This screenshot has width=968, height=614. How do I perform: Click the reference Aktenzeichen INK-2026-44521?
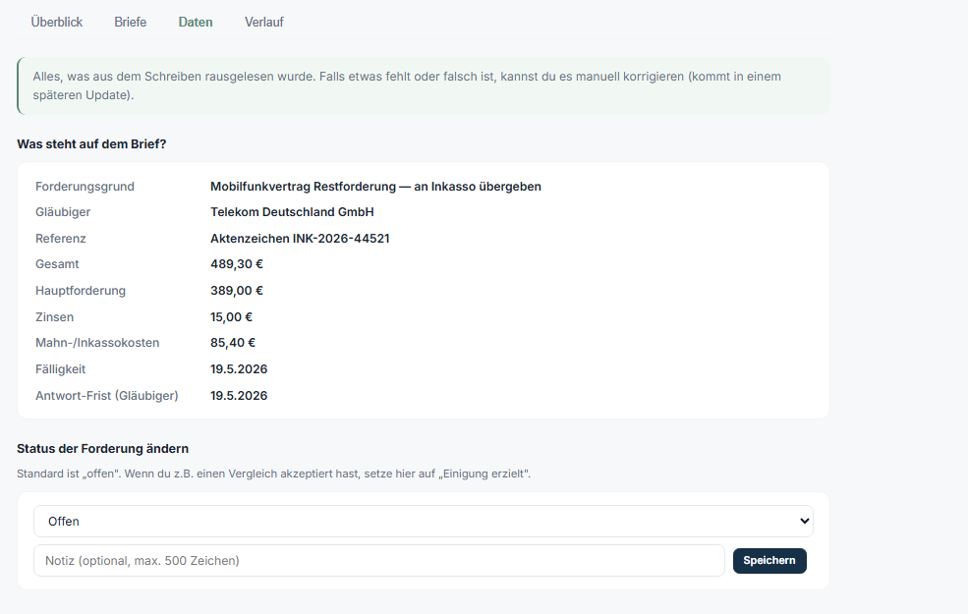(300, 238)
